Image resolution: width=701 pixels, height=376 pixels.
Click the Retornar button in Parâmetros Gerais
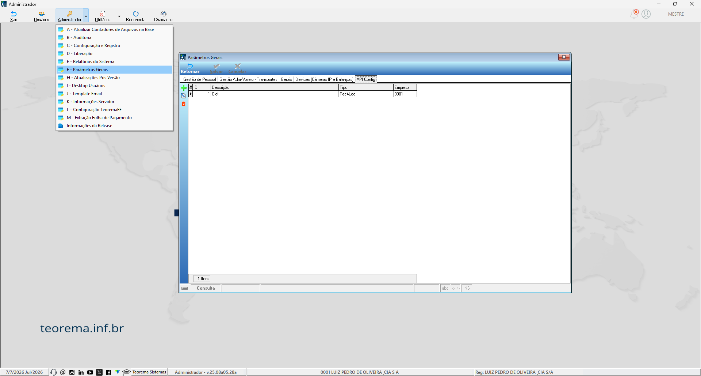click(190, 68)
